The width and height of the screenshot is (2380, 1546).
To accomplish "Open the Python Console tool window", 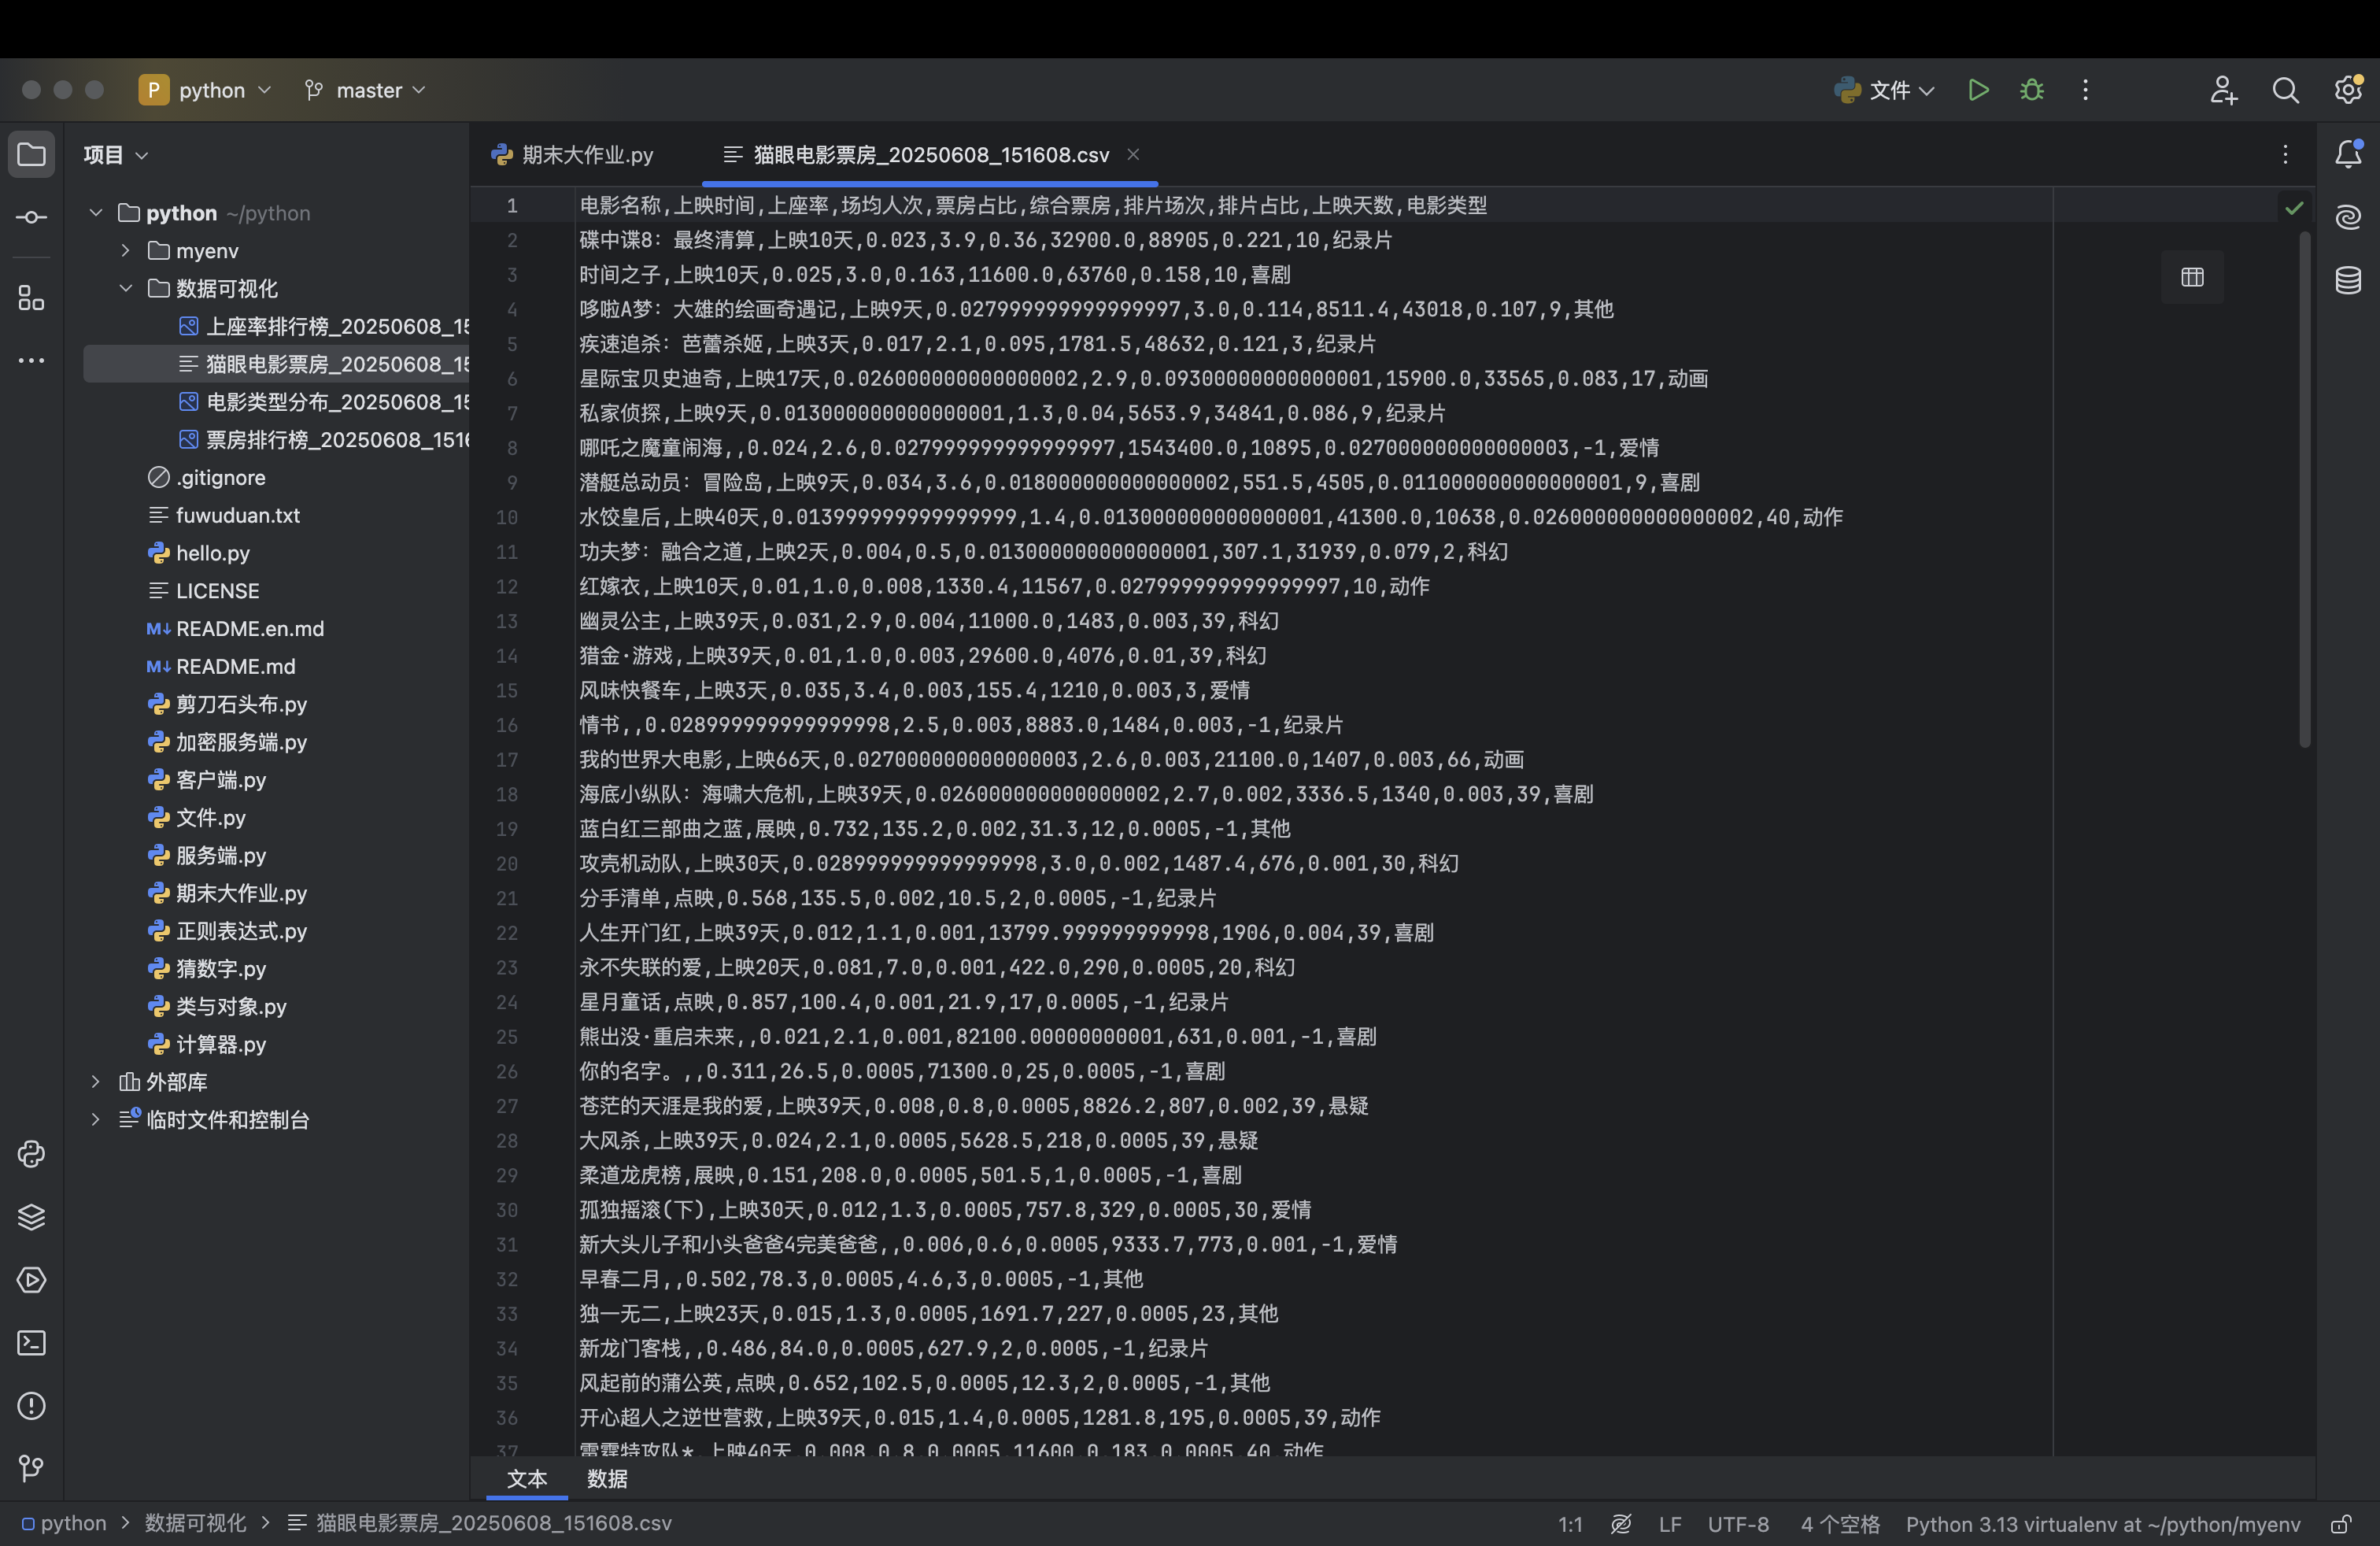I will 31,1154.
